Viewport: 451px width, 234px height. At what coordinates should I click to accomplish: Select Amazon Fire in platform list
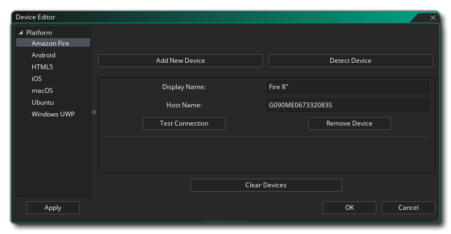[x=50, y=43]
